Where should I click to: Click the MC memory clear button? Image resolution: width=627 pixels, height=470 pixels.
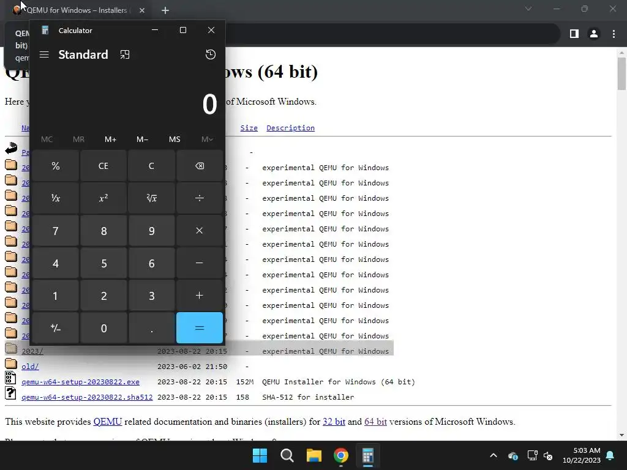tap(47, 139)
